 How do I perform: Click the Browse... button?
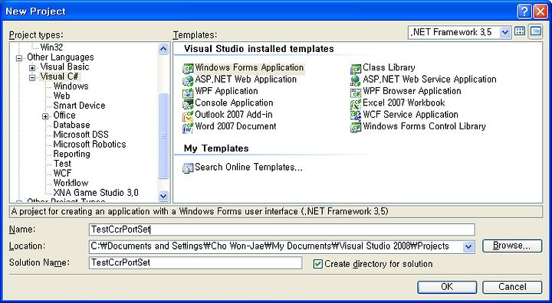512,246
